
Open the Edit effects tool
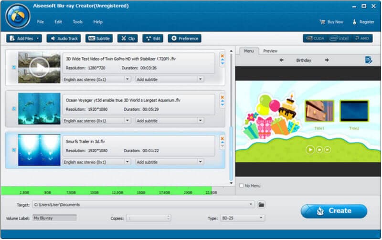tap(153, 39)
